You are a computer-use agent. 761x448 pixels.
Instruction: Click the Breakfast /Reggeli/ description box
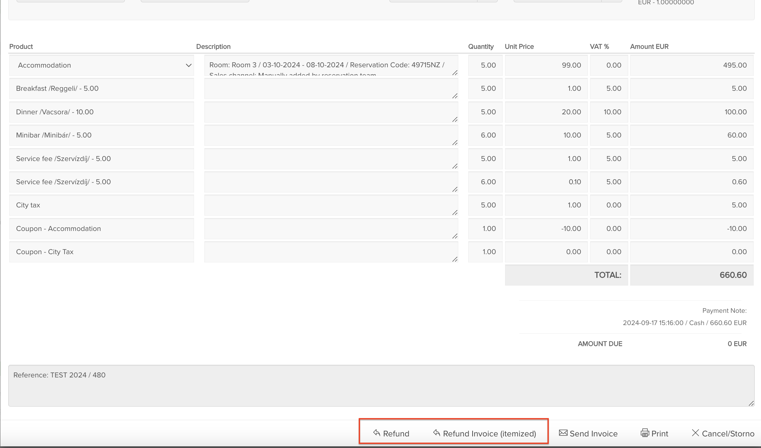(331, 88)
